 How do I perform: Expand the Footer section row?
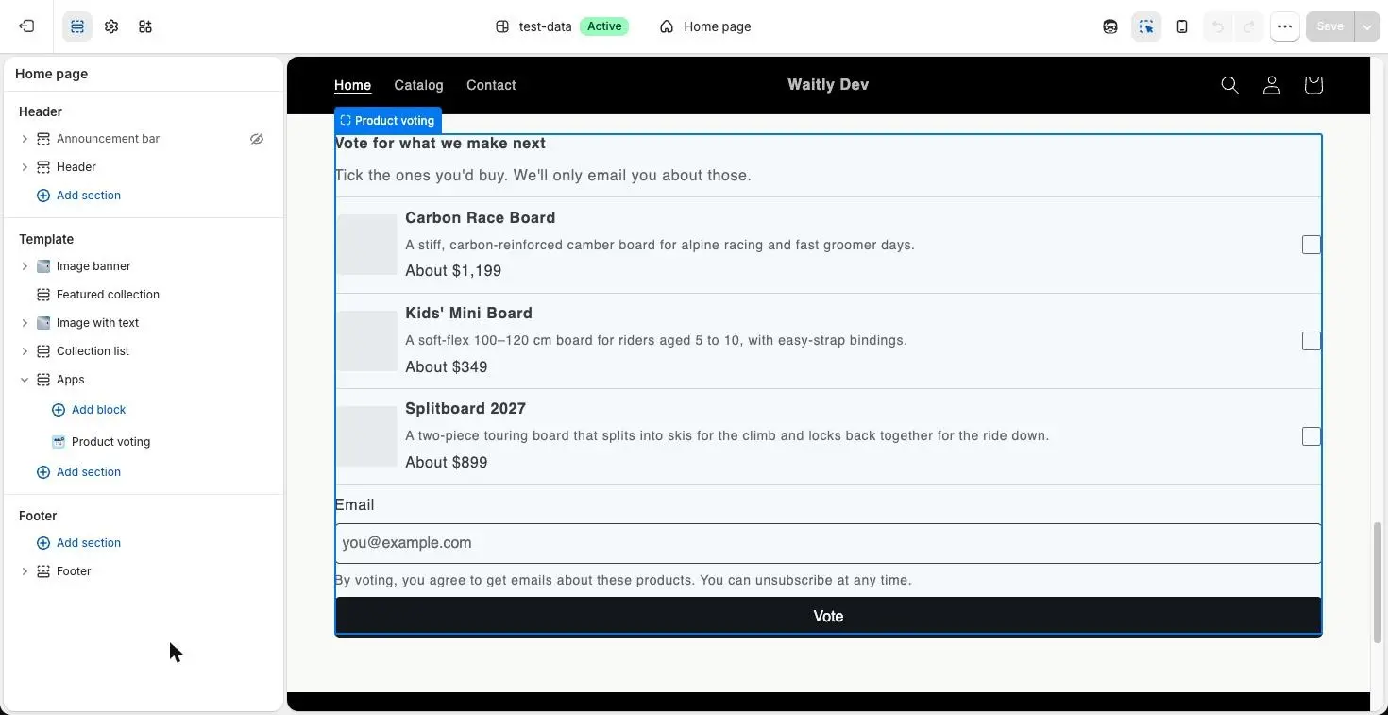25,571
